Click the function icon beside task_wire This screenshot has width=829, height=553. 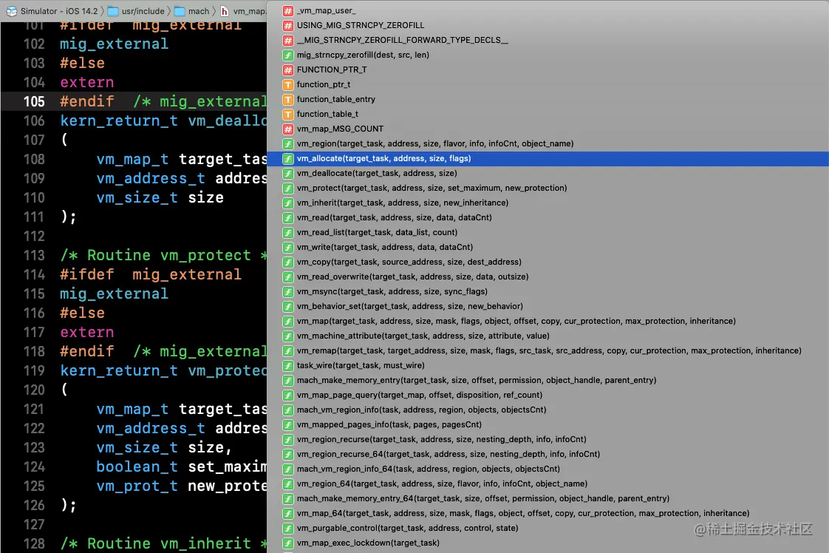[288, 366]
